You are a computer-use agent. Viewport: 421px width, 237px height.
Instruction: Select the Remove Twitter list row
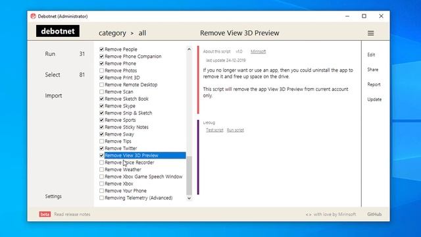[x=121, y=148]
